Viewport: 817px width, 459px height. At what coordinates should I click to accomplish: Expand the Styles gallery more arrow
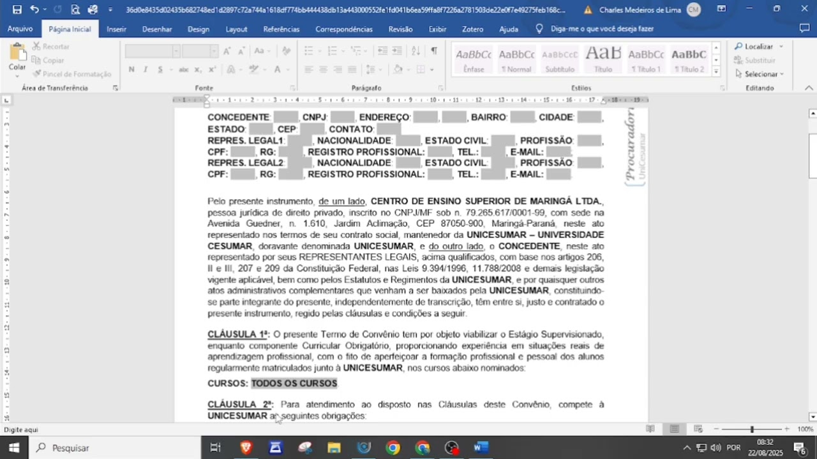pos(716,71)
